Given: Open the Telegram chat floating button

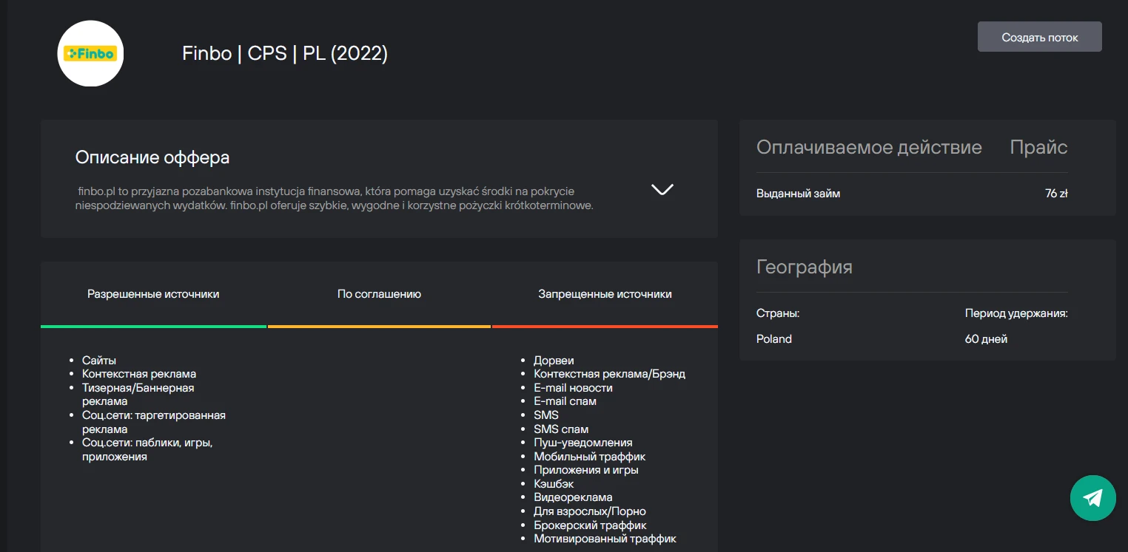Looking at the screenshot, I should (x=1092, y=498).
